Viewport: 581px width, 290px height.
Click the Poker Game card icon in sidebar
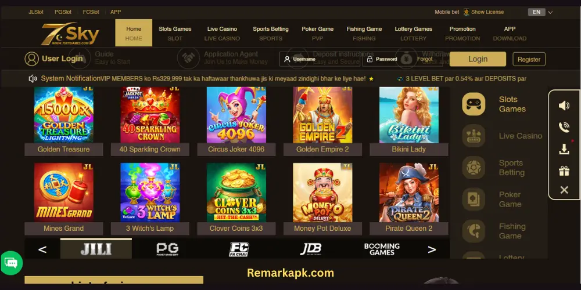(474, 200)
